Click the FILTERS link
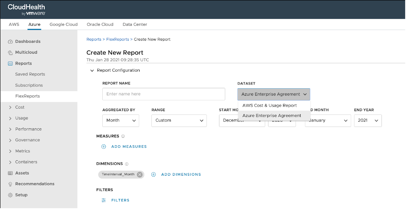This screenshot has height=209, width=406. (x=121, y=200)
